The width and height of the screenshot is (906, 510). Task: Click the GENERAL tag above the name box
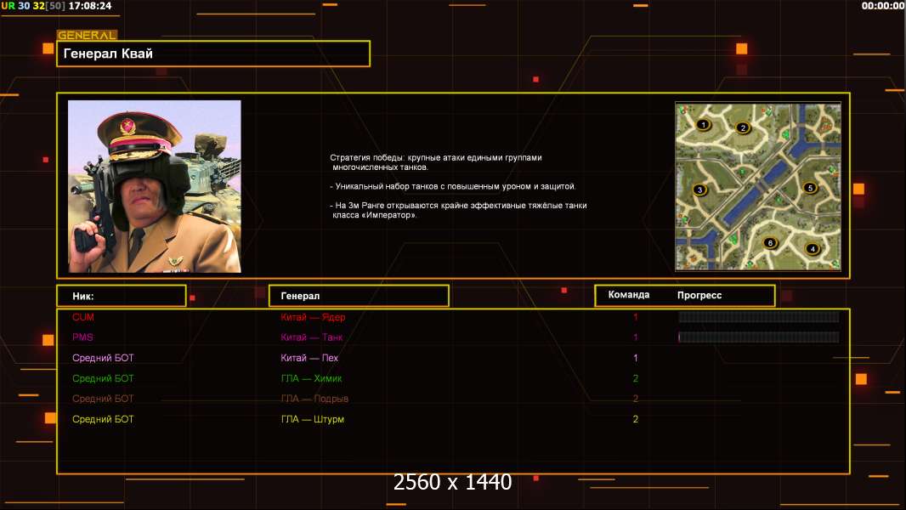87,36
